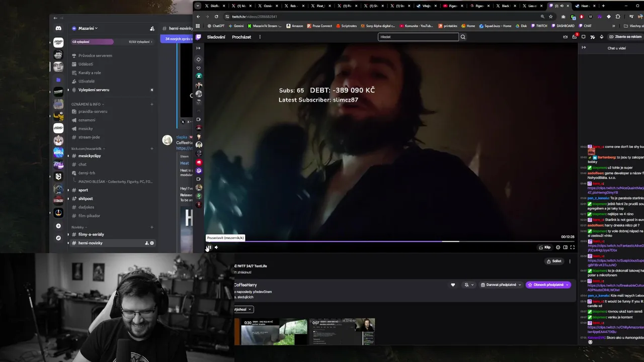Open Chrome tab search chevron

(198, 6)
